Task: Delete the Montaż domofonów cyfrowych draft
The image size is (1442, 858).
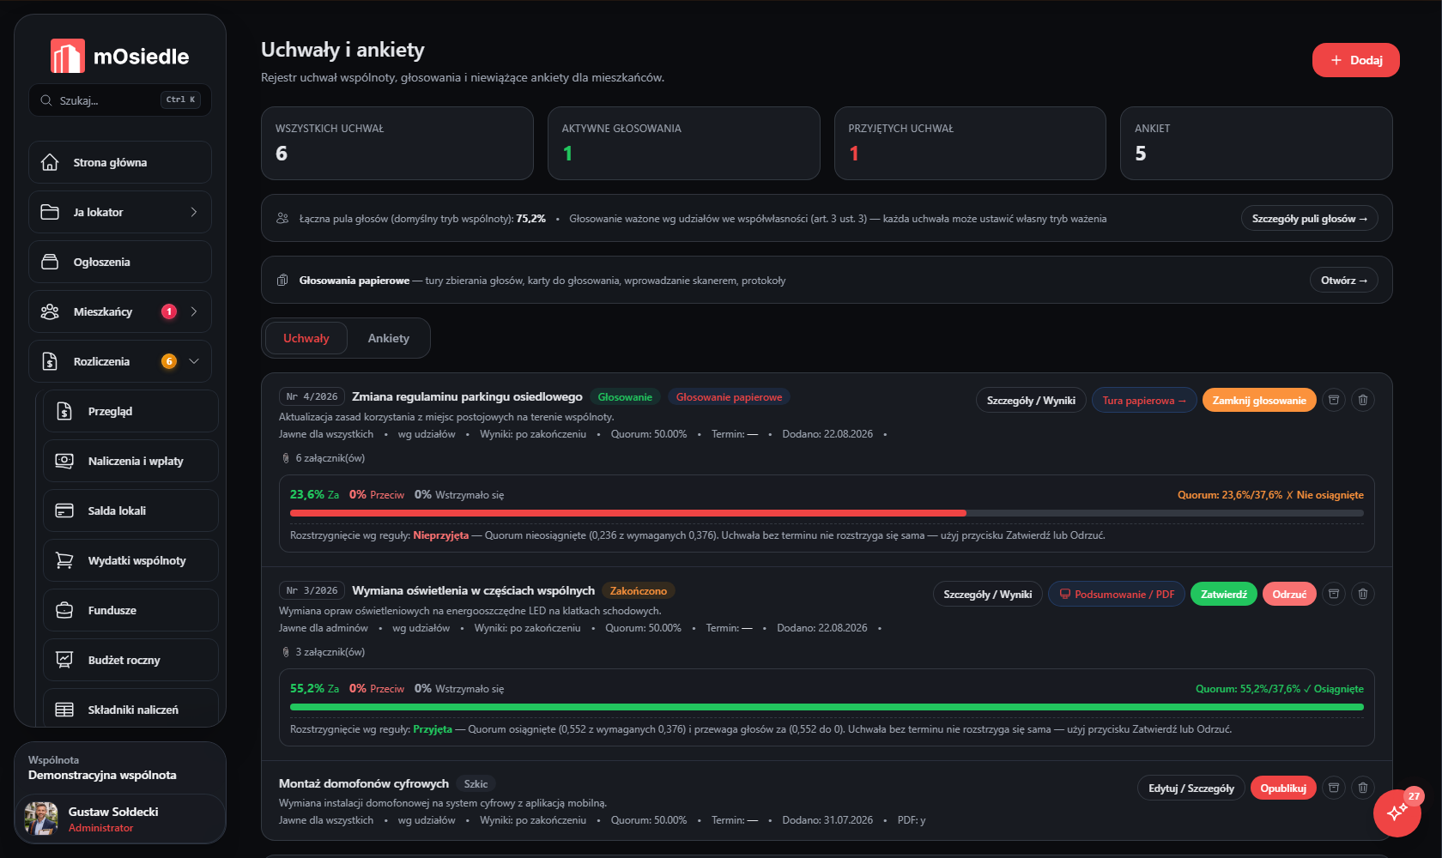Action: point(1363,788)
